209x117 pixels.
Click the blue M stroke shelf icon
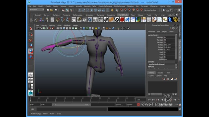(127, 19)
